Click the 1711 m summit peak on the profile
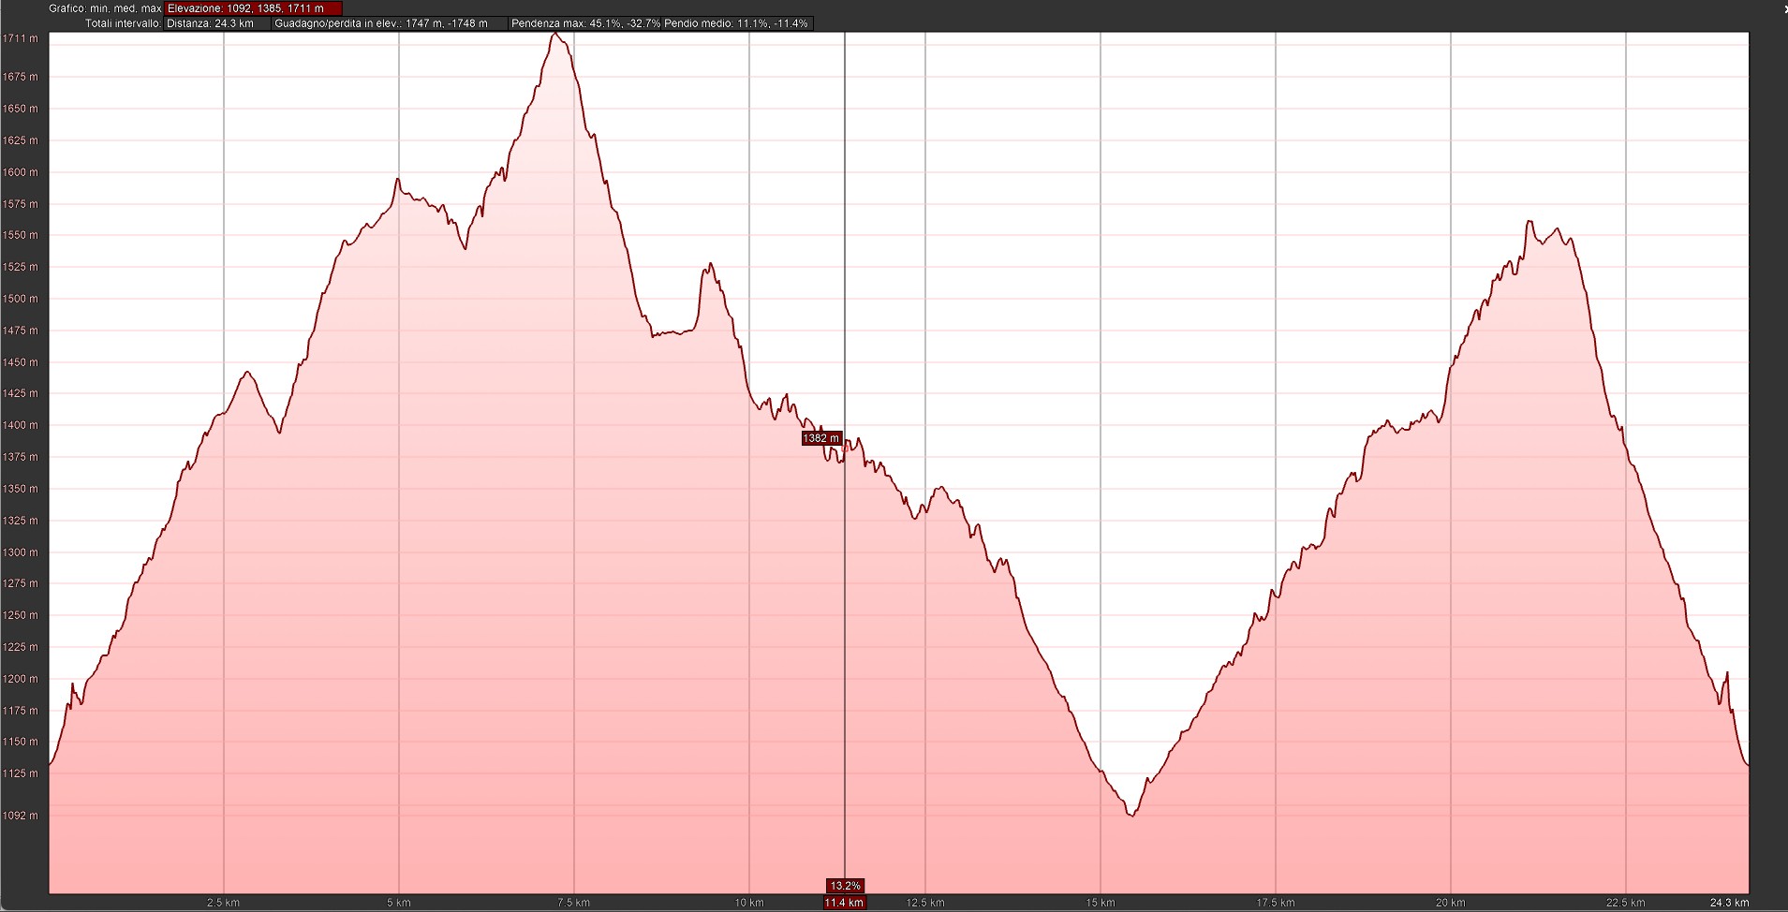The height and width of the screenshot is (912, 1788). coord(555,34)
